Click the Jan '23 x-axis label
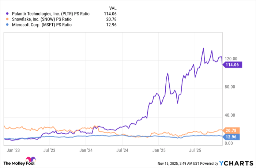The height and width of the screenshot is (168, 256). tap(13, 150)
